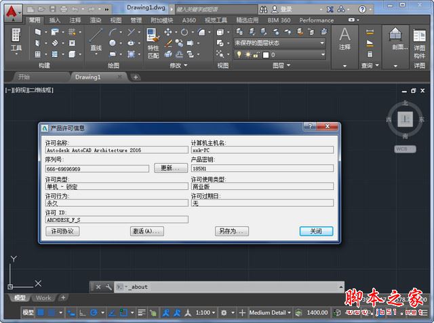Toggle object snap in status bar
The image size is (434, 323).
click(123, 313)
